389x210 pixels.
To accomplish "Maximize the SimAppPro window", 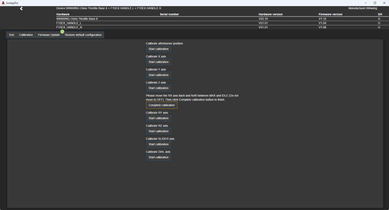I will point(375,3).
